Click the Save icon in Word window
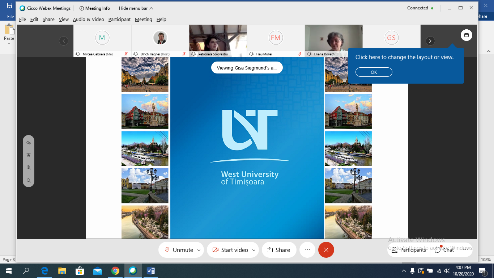This screenshot has width=494, height=278. click(x=10, y=5)
